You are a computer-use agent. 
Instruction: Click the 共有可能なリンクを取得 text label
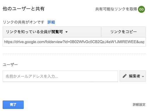[116, 9]
